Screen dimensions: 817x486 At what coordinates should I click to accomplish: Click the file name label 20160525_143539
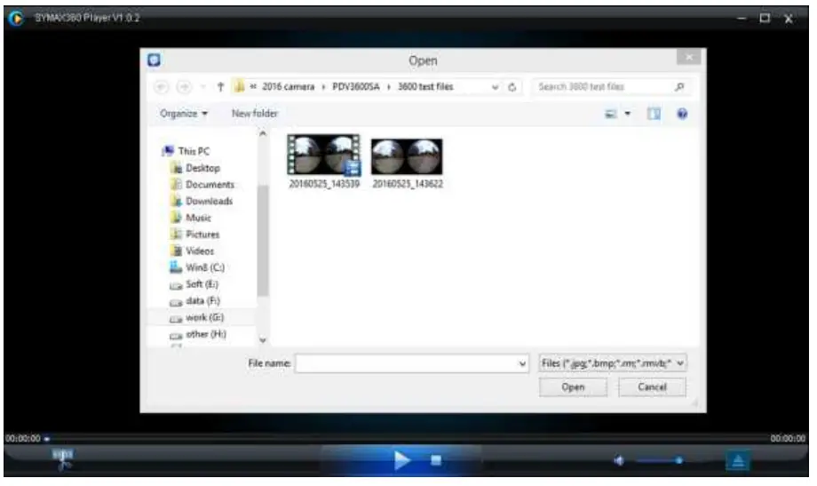pyautogui.click(x=324, y=184)
